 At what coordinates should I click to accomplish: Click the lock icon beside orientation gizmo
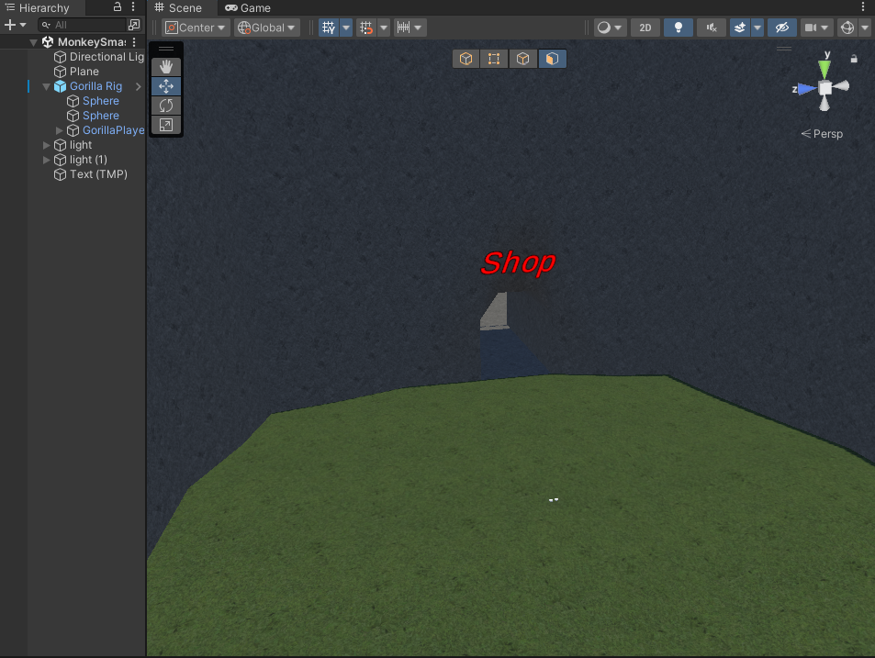click(x=853, y=59)
